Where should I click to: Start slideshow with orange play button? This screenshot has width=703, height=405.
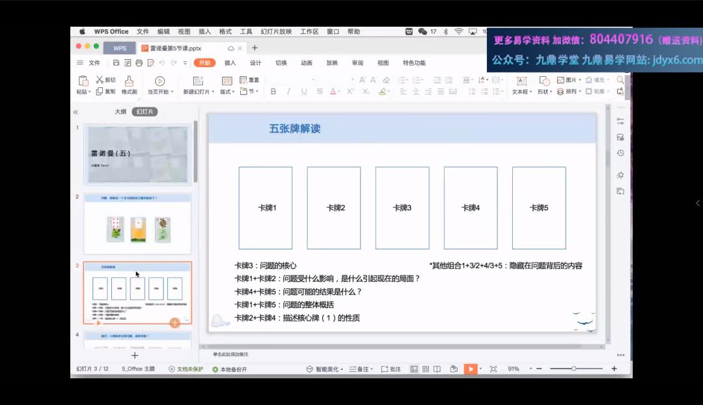[x=470, y=369]
